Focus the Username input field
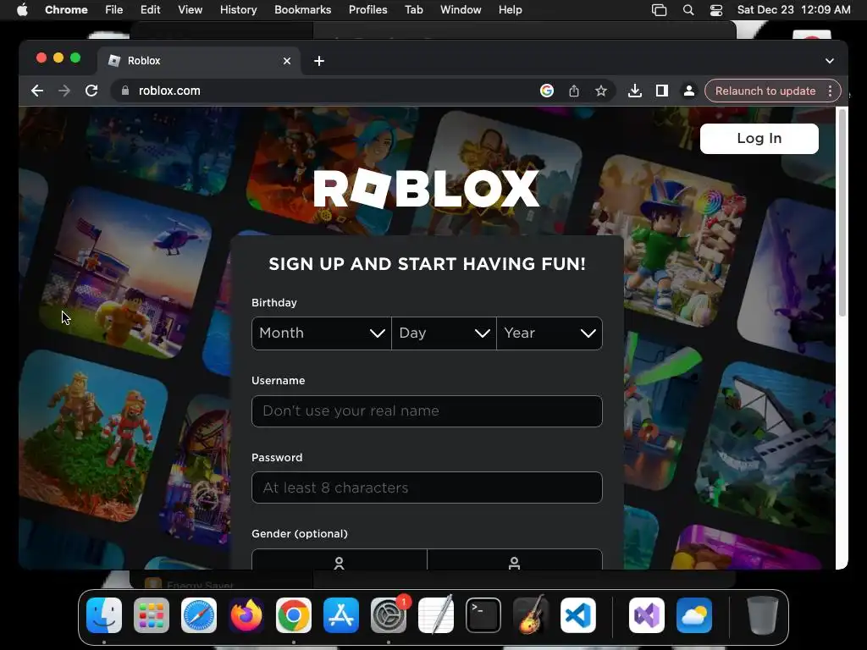The width and height of the screenshot is (867, 650). (x=427, y=411)
